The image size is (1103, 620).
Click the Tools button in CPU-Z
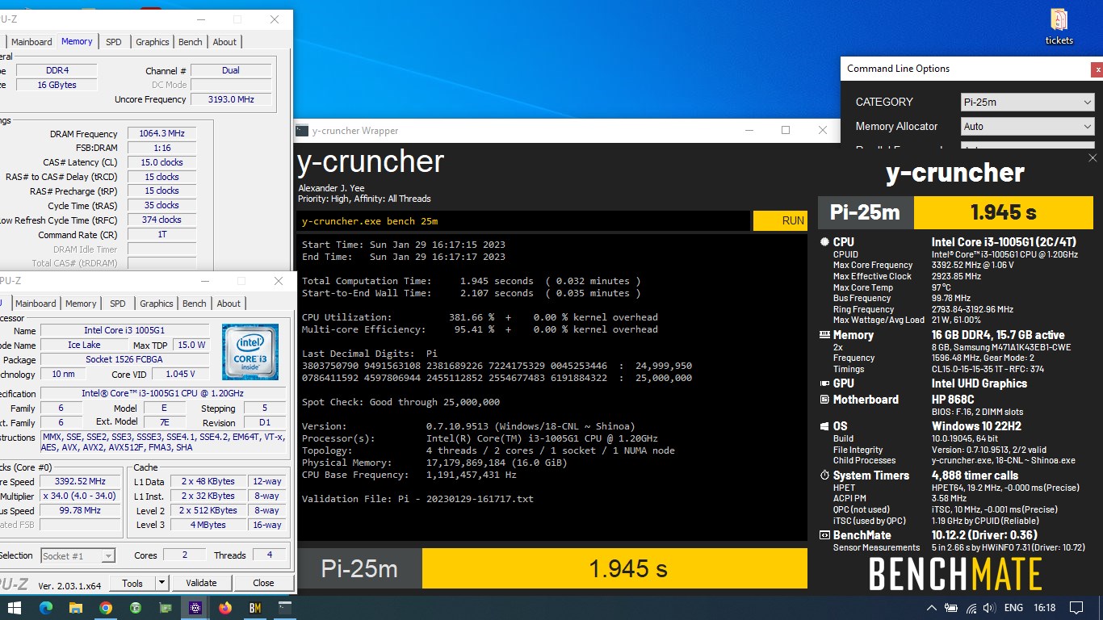(132, 583)
